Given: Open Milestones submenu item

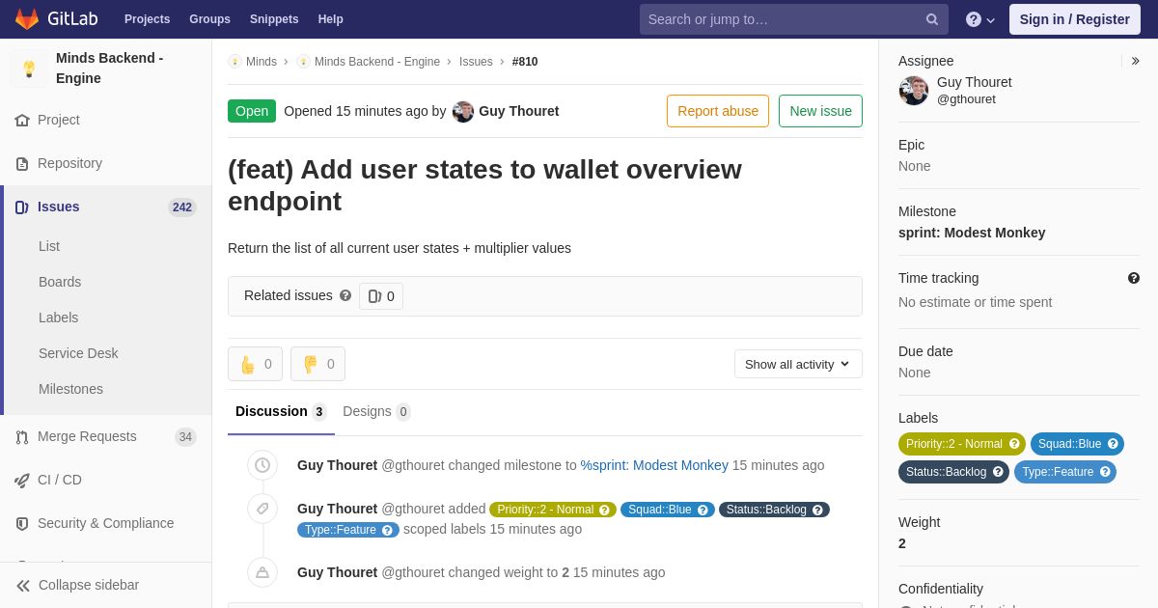Looking at the screenshot, I should tap(70, 389).
